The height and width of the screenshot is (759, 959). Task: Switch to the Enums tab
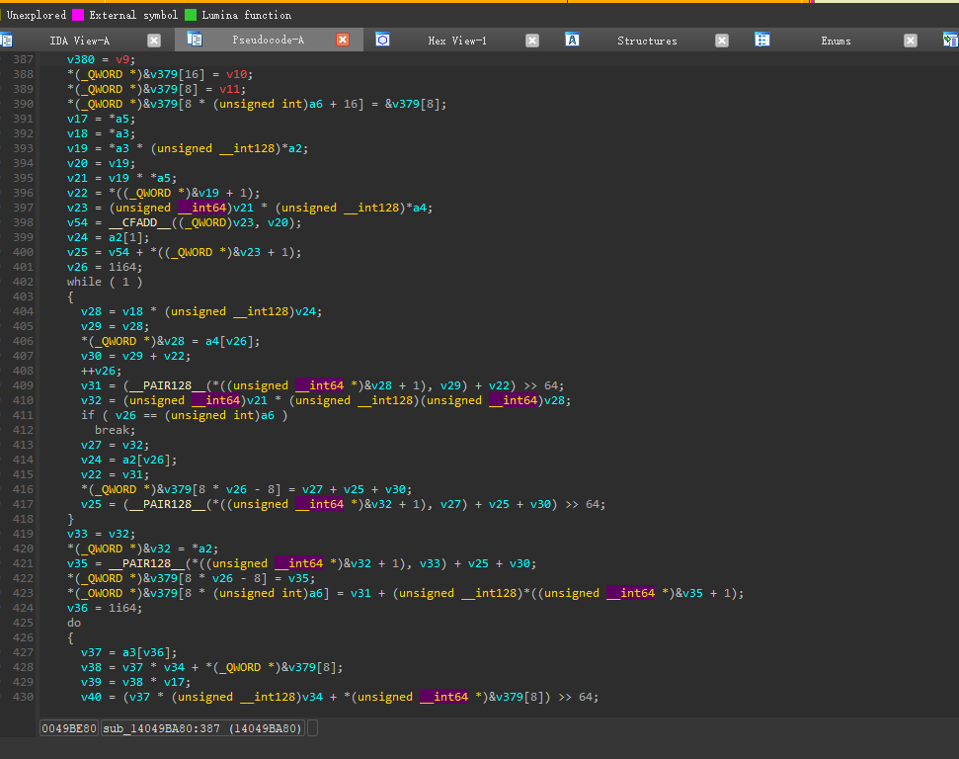coord(836,41)
